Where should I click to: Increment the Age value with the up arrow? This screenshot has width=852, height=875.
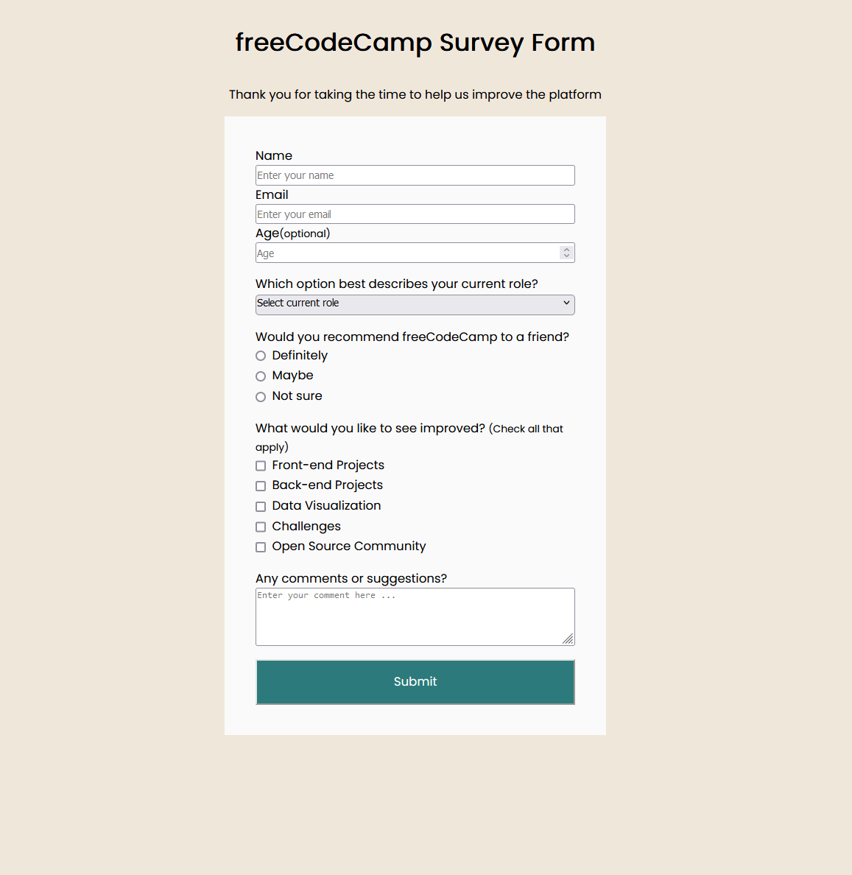pyautogui.click(x=566, y=249)
